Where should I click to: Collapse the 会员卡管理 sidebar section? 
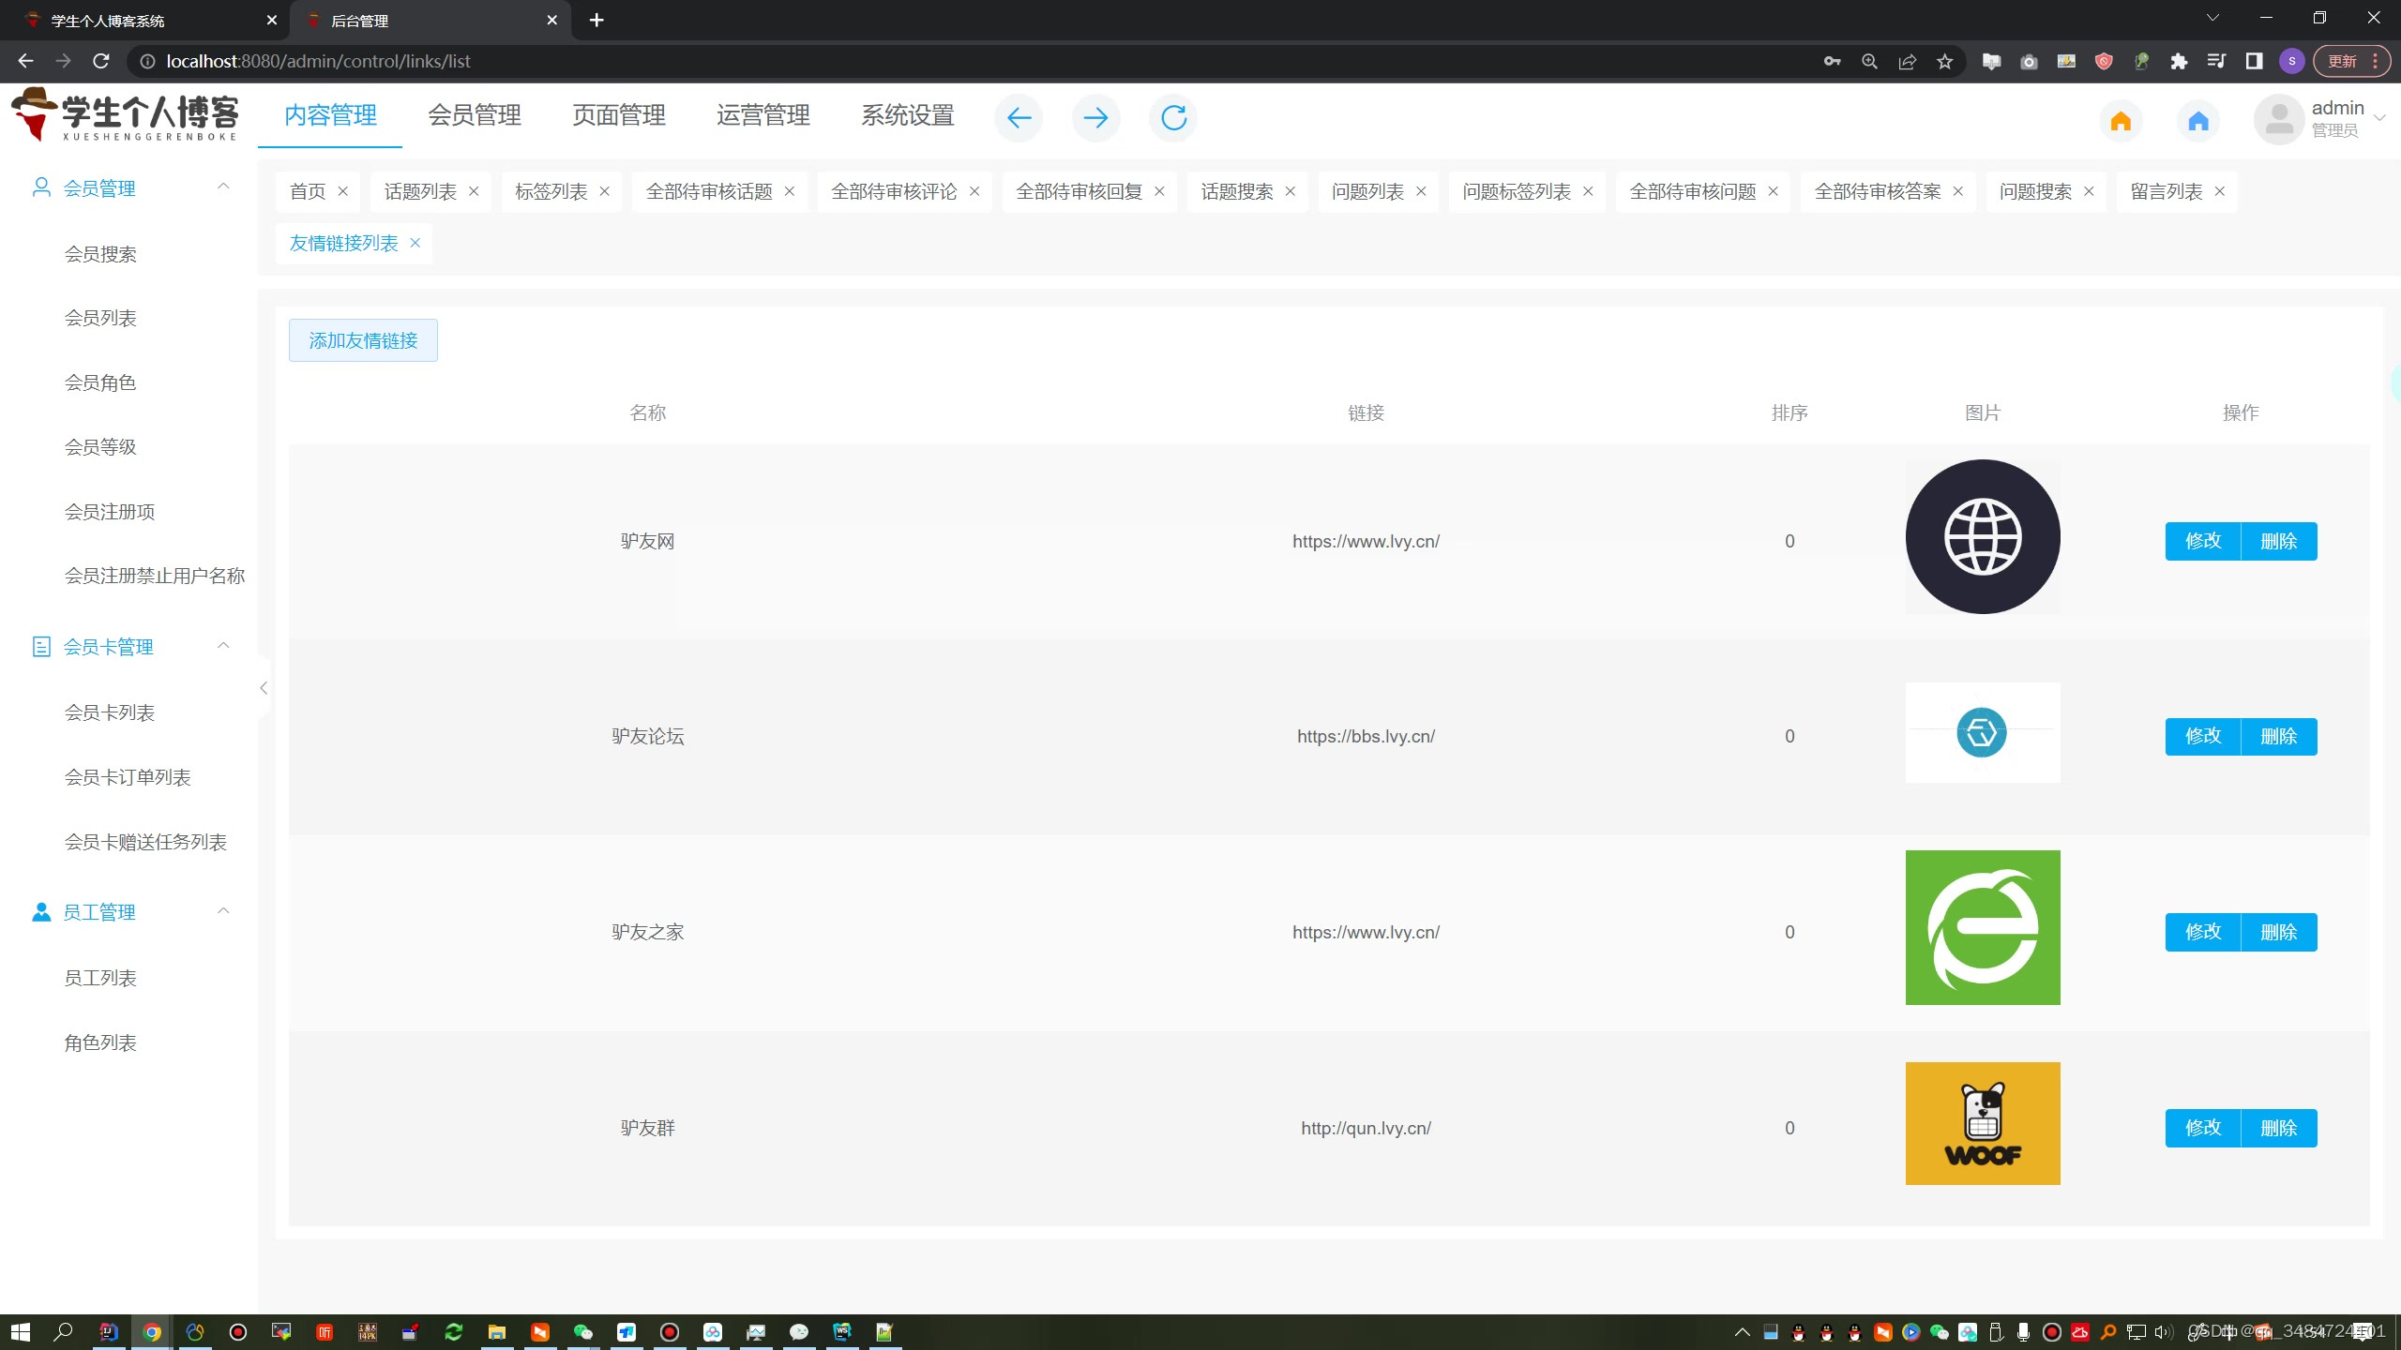223,645
